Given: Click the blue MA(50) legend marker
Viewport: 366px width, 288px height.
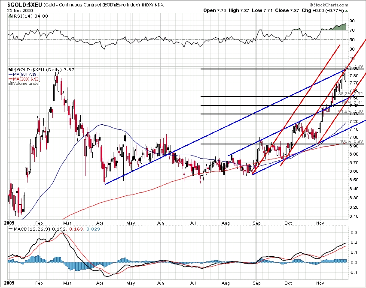Looking at the screenshot, I should (x=11, y=74).
